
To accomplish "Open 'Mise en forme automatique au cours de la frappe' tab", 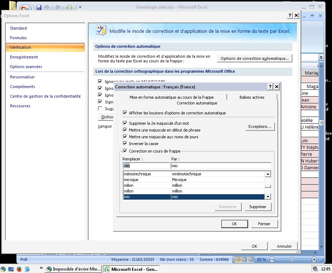I will point(171,97).
